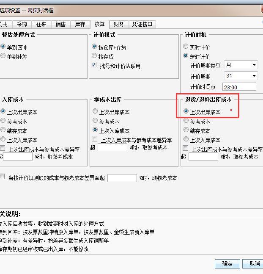Choose 参考成本 under 退货/退料出库成本
The width and height of the screenshot is (263, 274).
pyautogui.click(x=186, y=120)
